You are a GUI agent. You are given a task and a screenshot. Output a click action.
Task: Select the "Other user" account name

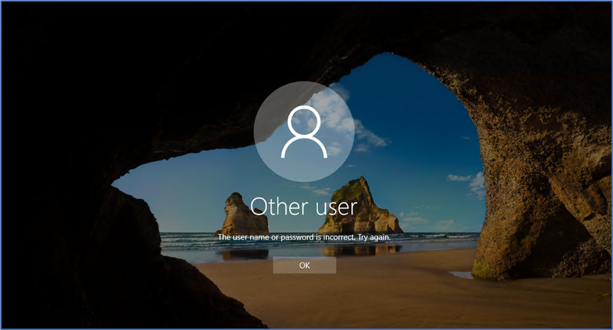pyautogui.click(x=304, y=205)
